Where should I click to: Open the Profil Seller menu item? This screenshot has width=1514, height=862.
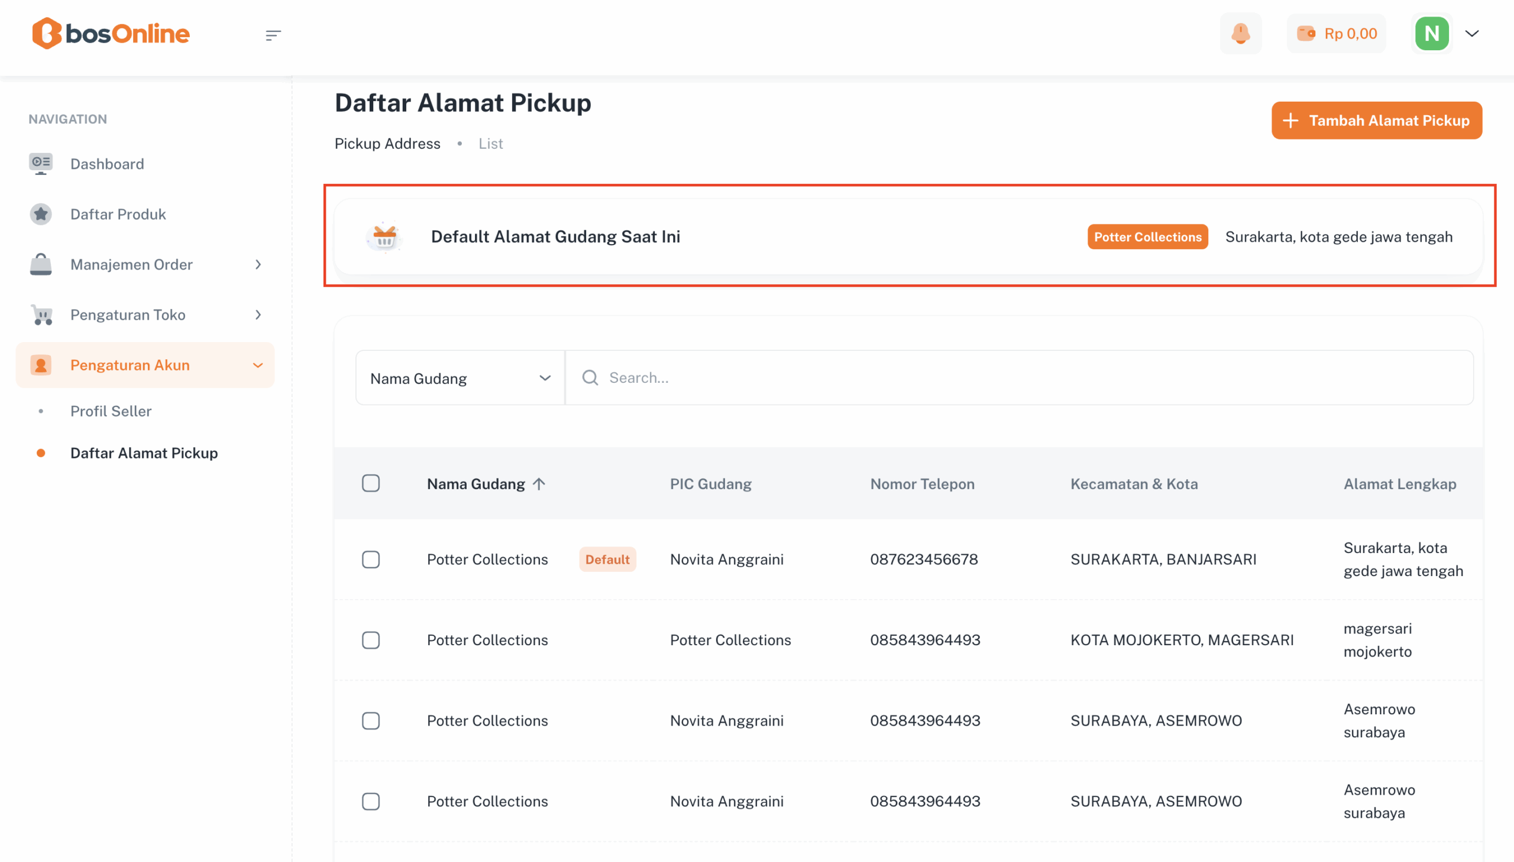(111, 411)
